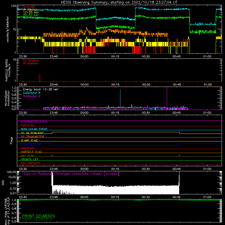Viewport: 225px width, 225px height.
Task: Click the SAA_FLAG label
Action: [x=28, y=148]
